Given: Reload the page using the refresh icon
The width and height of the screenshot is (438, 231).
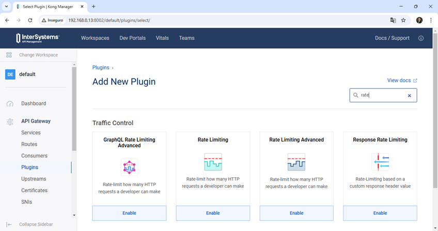Looking at the screenshot, I should click(30, 20).
